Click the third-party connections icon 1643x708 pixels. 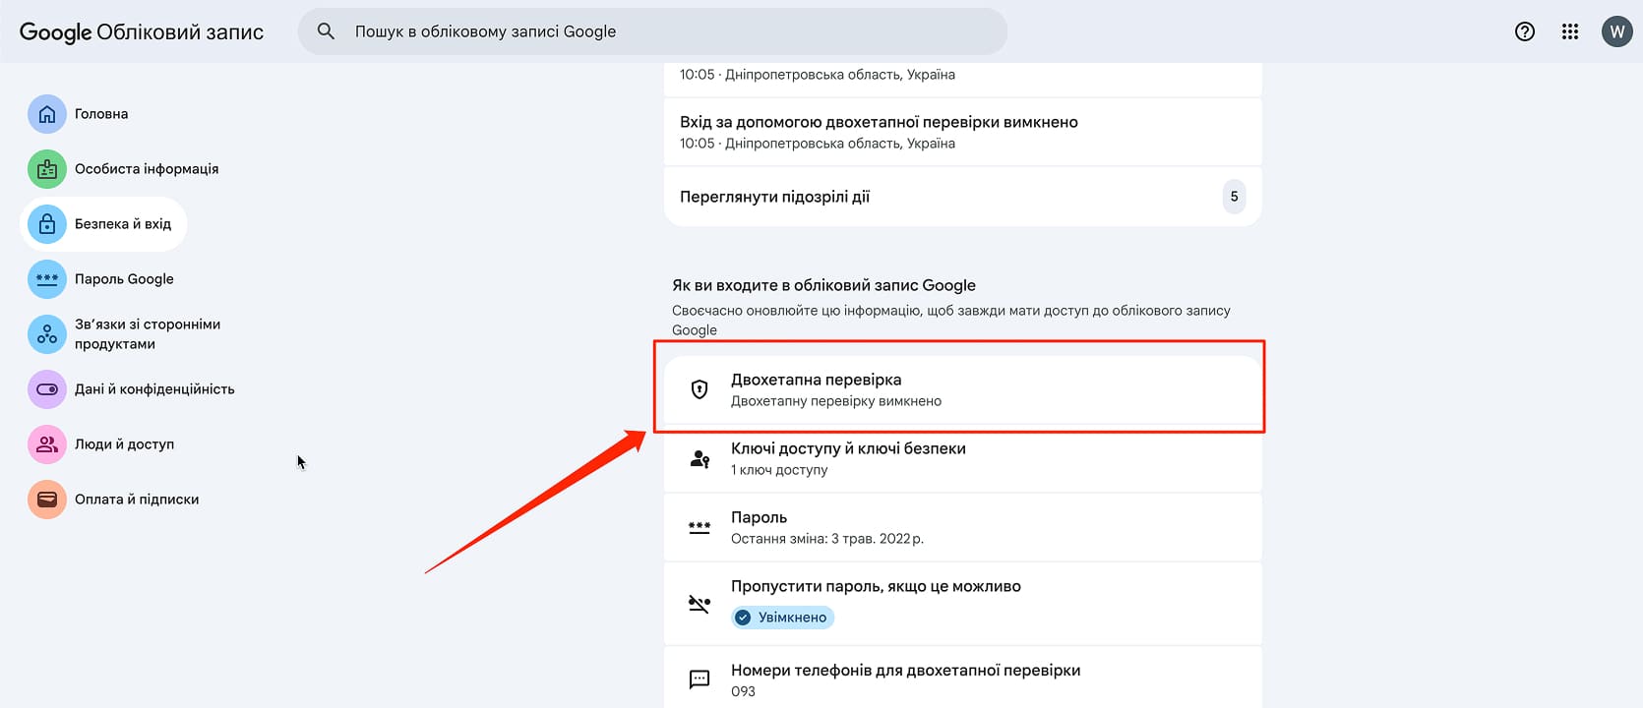tap(46, 334)
